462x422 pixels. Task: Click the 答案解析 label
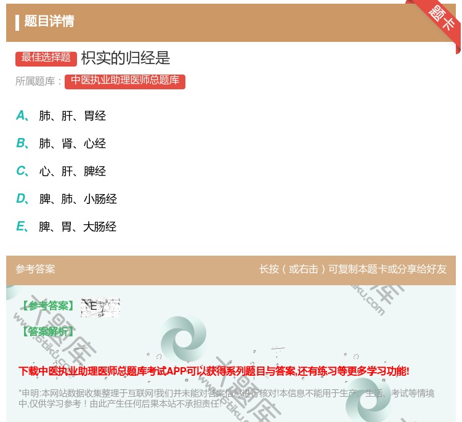pos(47,331)
